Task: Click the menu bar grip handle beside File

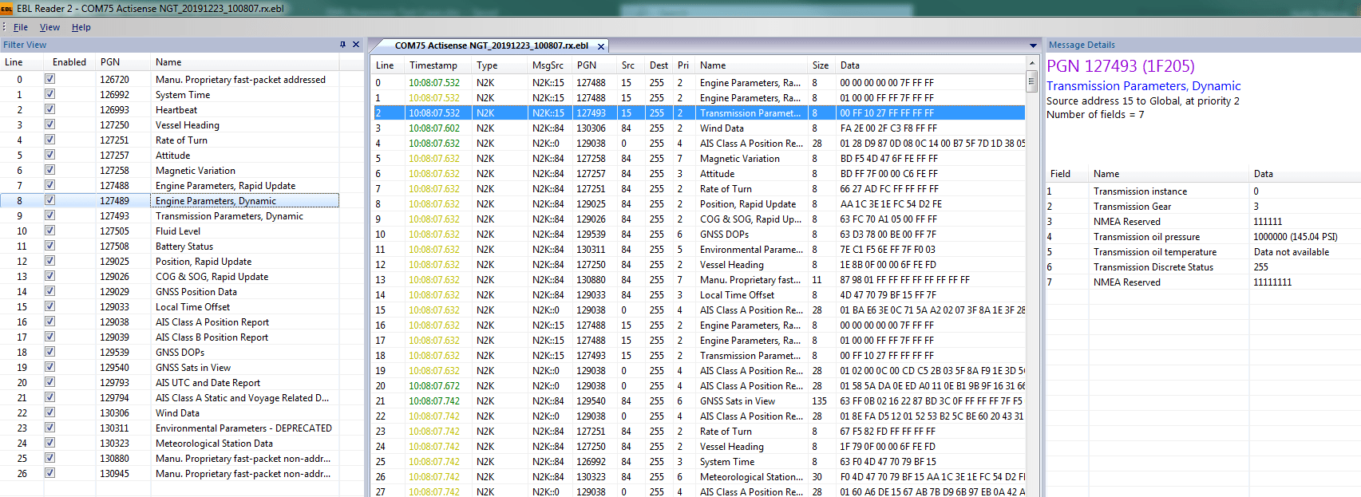Action: coord(4,27)
